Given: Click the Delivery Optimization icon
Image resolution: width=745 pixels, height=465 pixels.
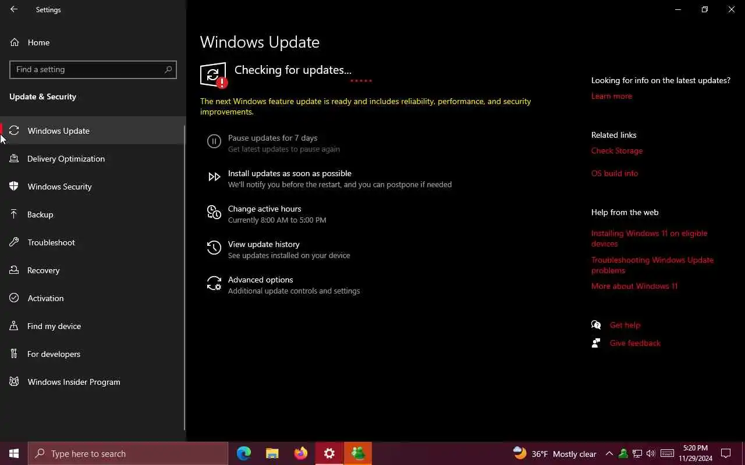Looking at the screenshot, I should point(15,158).
